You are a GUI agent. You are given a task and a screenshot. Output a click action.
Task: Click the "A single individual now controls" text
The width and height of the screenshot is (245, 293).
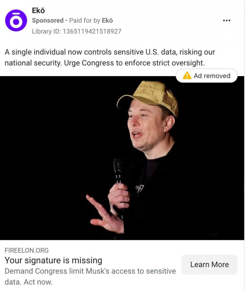[59, 52]
